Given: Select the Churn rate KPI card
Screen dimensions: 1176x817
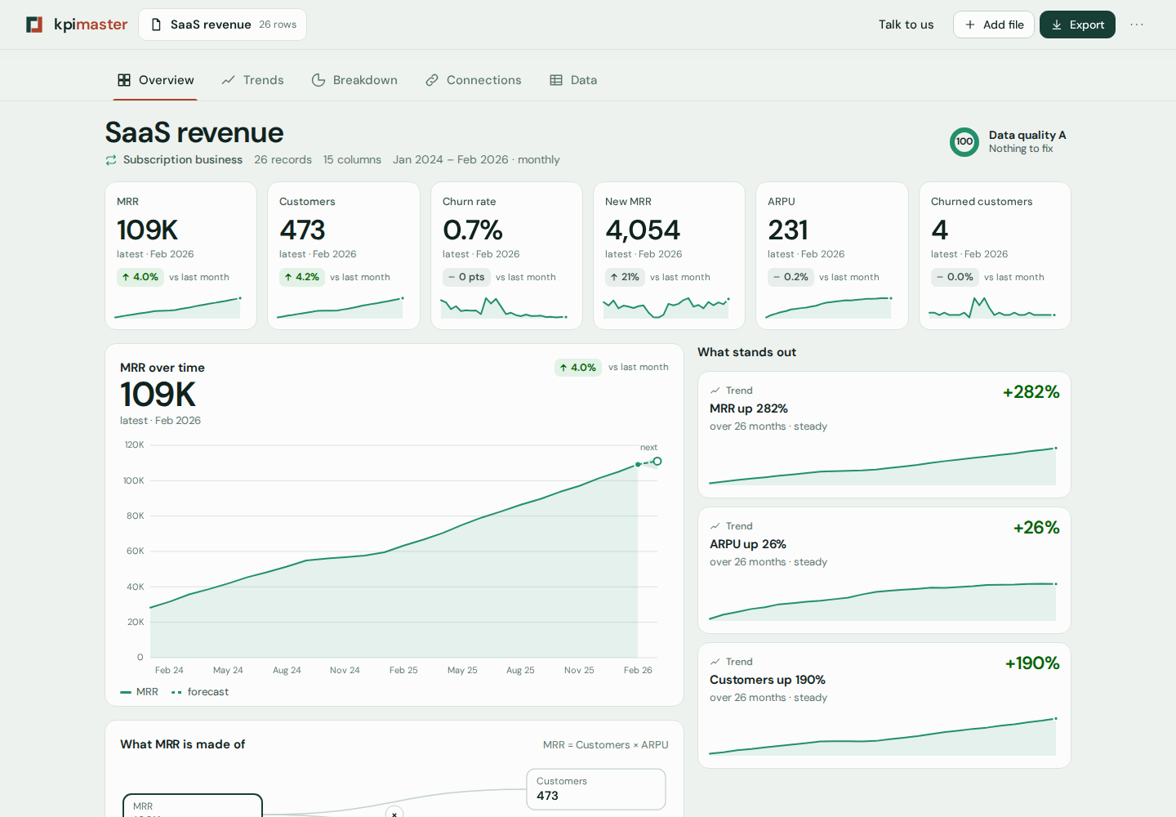Looking at the screenshot, I should point(506,256).
